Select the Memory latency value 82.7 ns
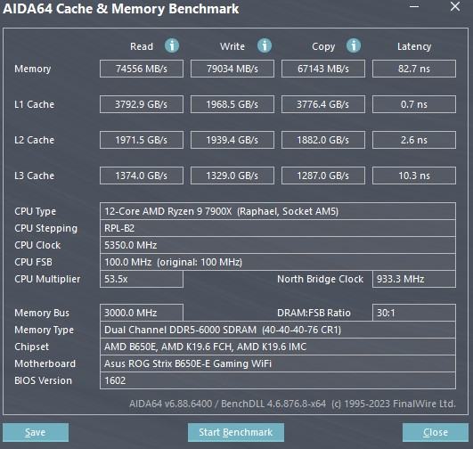Image resolution: width=473 pixels, height=449 pixels. pos(414,69)
